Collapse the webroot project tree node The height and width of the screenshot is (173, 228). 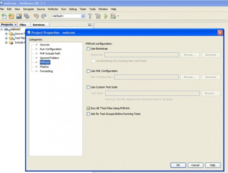[x=2, y=30]
